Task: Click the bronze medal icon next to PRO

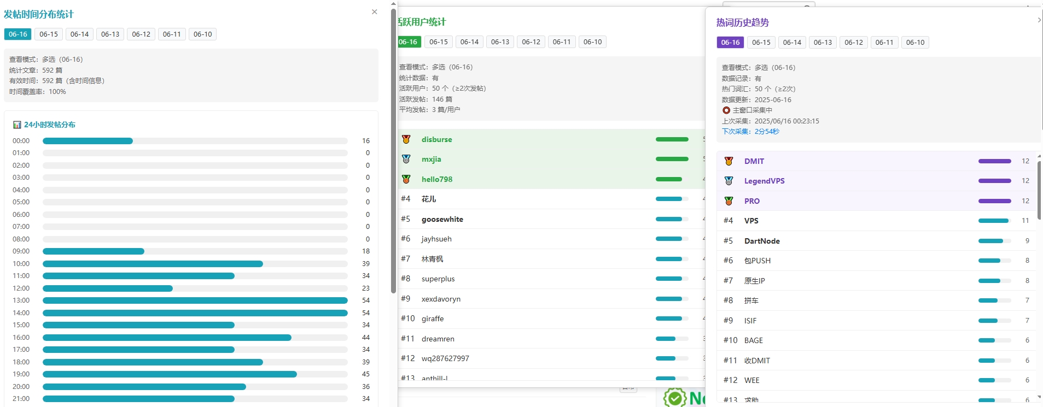Action: pyautogui.click(x=729, y=201)
